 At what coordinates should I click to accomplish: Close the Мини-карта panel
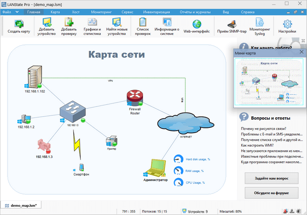(301, 53)
